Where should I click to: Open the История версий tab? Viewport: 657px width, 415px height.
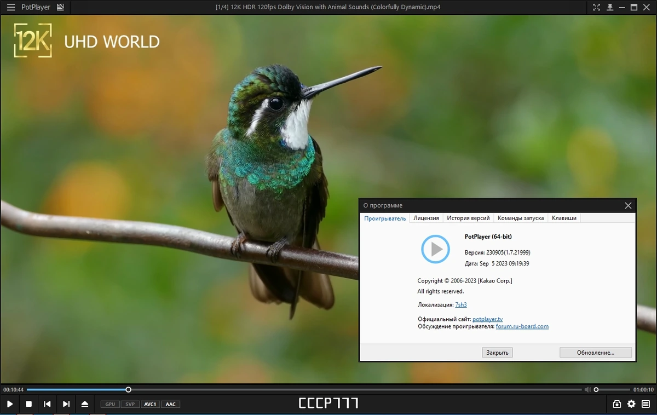point(468,218)
